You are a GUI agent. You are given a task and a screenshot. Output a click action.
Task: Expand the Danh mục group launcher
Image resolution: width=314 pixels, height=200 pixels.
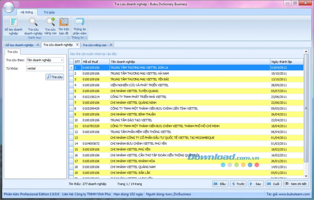(69, 38)
